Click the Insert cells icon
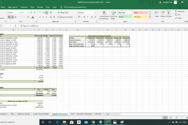Image resolution: width=188 pixels, height=125 pixels. point(157,14)
